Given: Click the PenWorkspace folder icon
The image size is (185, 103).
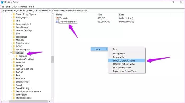Looking at the screenshot, I should coord(14,50).
